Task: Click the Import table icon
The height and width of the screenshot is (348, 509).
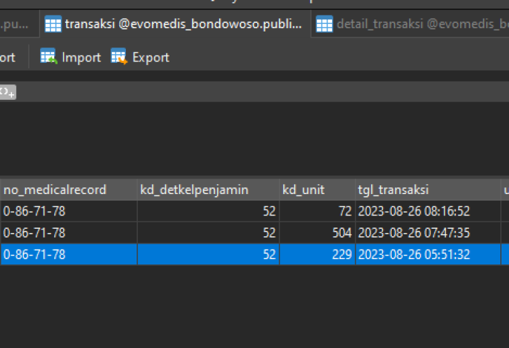Action: 48,56
